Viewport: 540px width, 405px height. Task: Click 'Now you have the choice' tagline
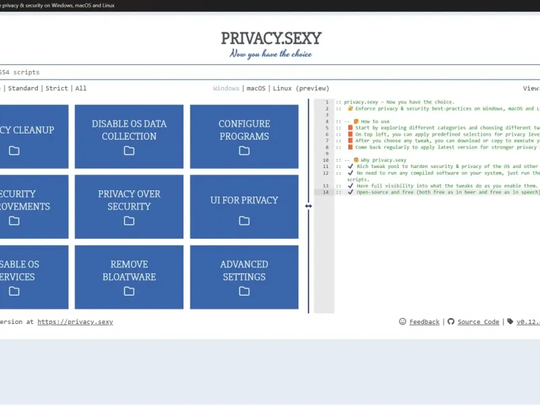271,54
